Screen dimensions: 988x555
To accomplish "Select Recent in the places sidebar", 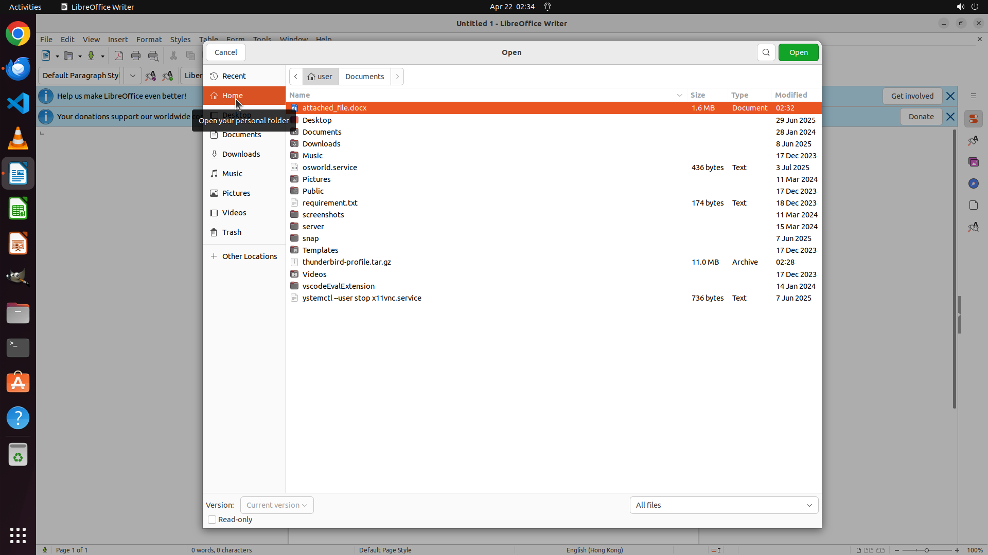I will [234, 76].
